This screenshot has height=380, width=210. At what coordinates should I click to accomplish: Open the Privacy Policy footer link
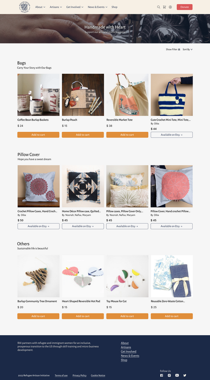[79, 375]
